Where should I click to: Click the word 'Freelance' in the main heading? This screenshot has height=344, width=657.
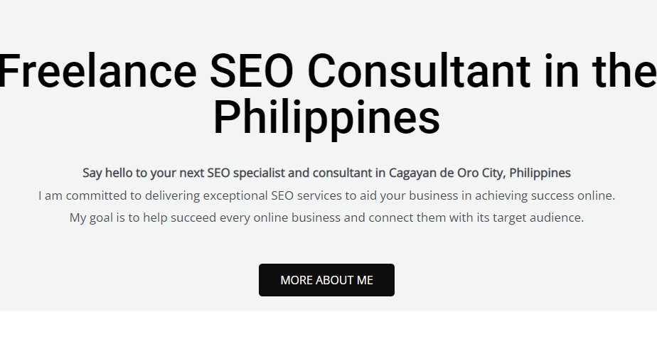coord(97,71)
